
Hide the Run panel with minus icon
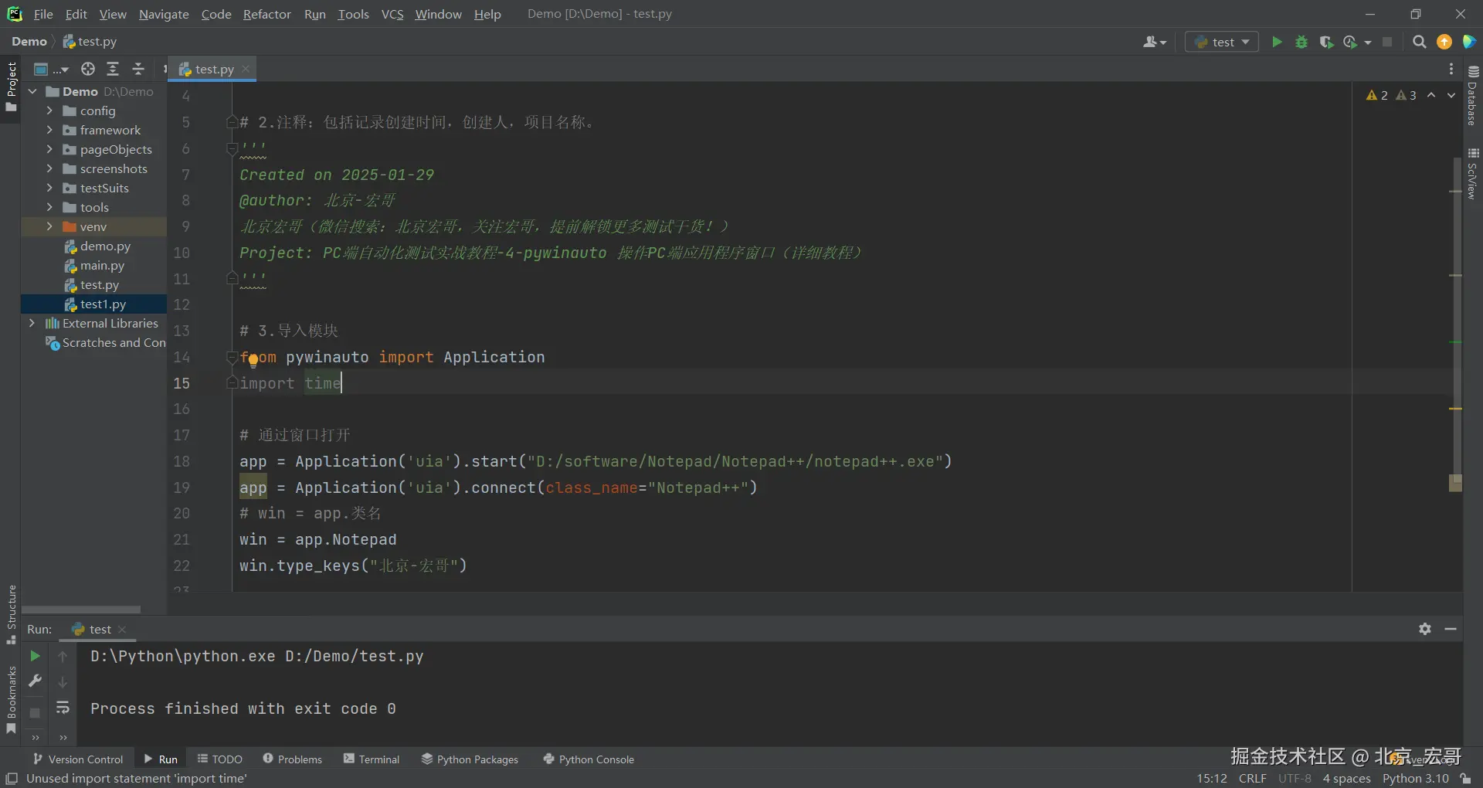[x=1451, y=629]
